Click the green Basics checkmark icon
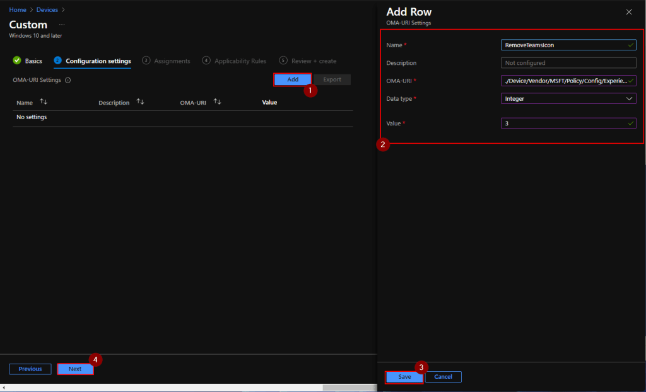 pos(17,61)
